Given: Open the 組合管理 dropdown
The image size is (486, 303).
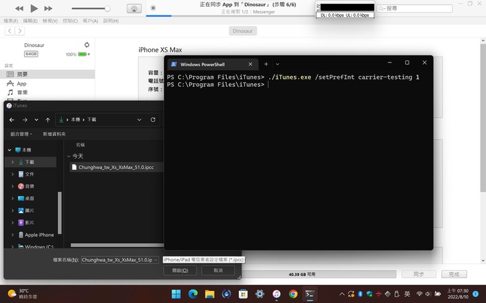Looking at the screenshot, I should 21,134.
